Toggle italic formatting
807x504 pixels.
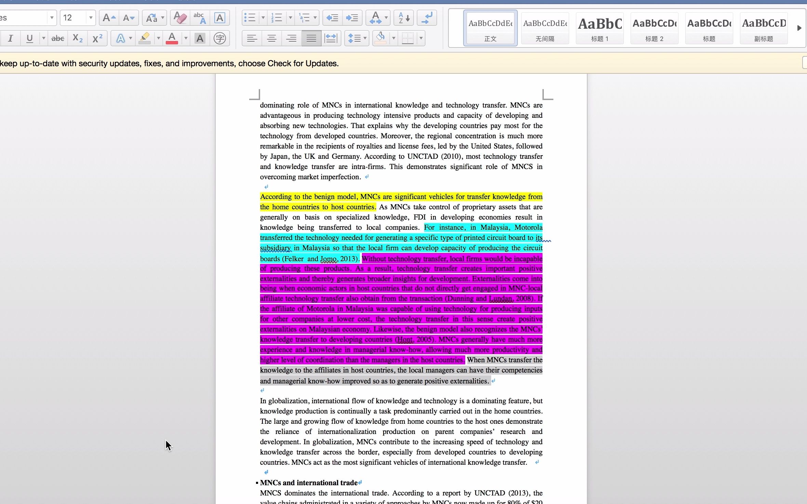pos(10,38)
